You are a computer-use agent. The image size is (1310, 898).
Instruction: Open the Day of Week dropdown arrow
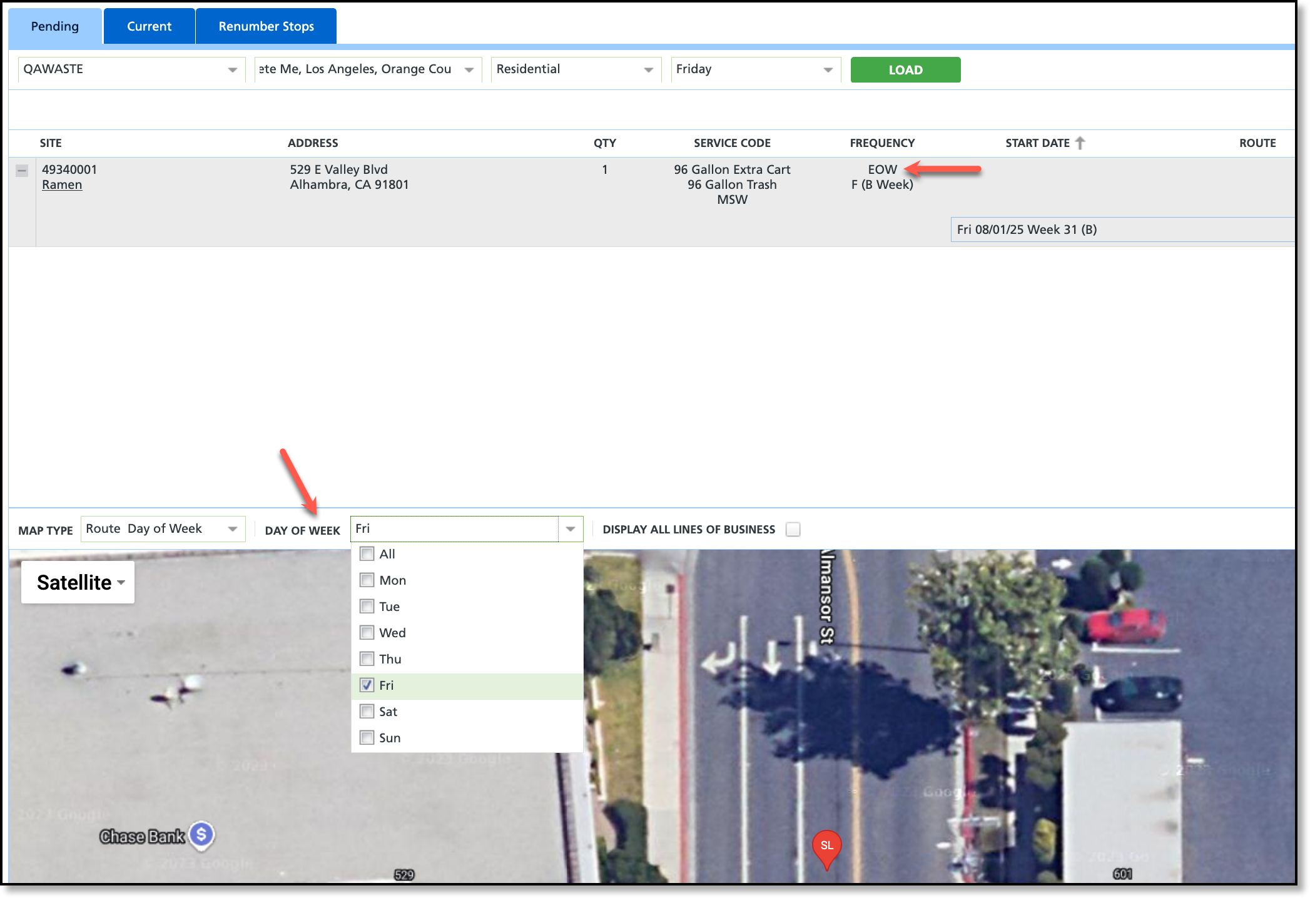[x=570, y=529]
